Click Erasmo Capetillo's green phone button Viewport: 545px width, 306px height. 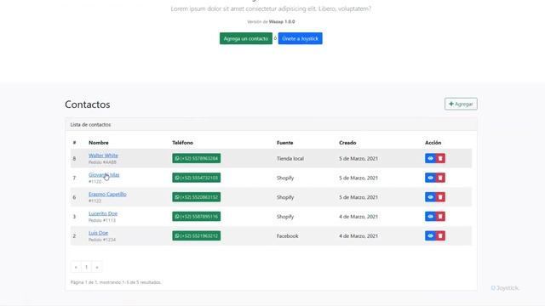[197, 197]
